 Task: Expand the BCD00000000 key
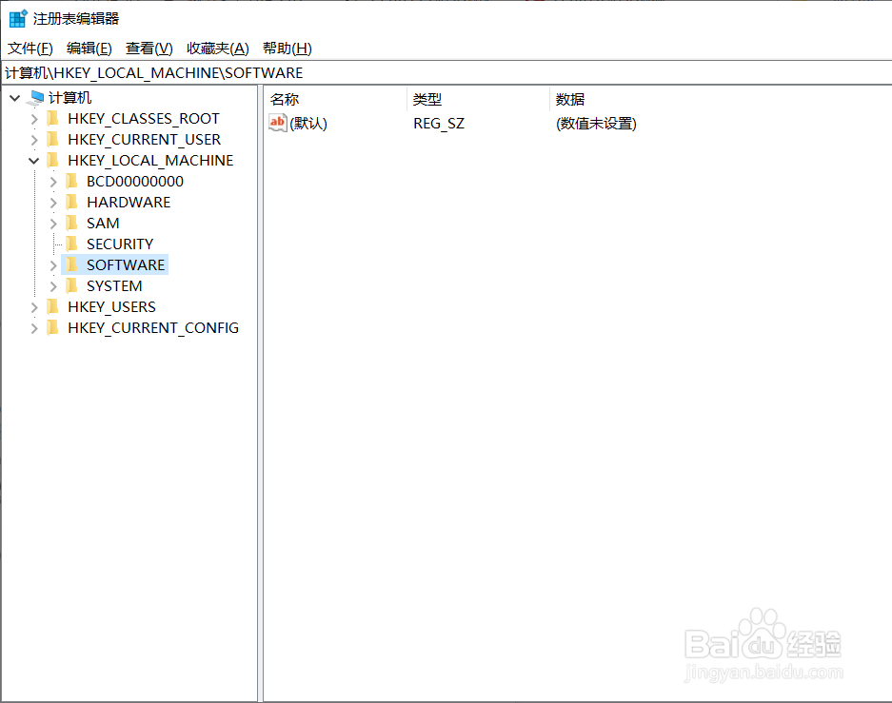point(53,182)
